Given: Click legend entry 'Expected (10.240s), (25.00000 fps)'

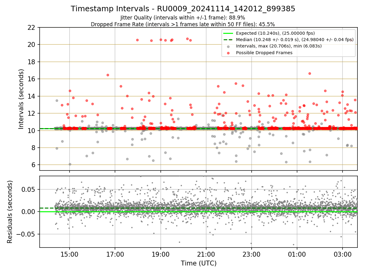Looking at the screenshot, I should [275, 33].
